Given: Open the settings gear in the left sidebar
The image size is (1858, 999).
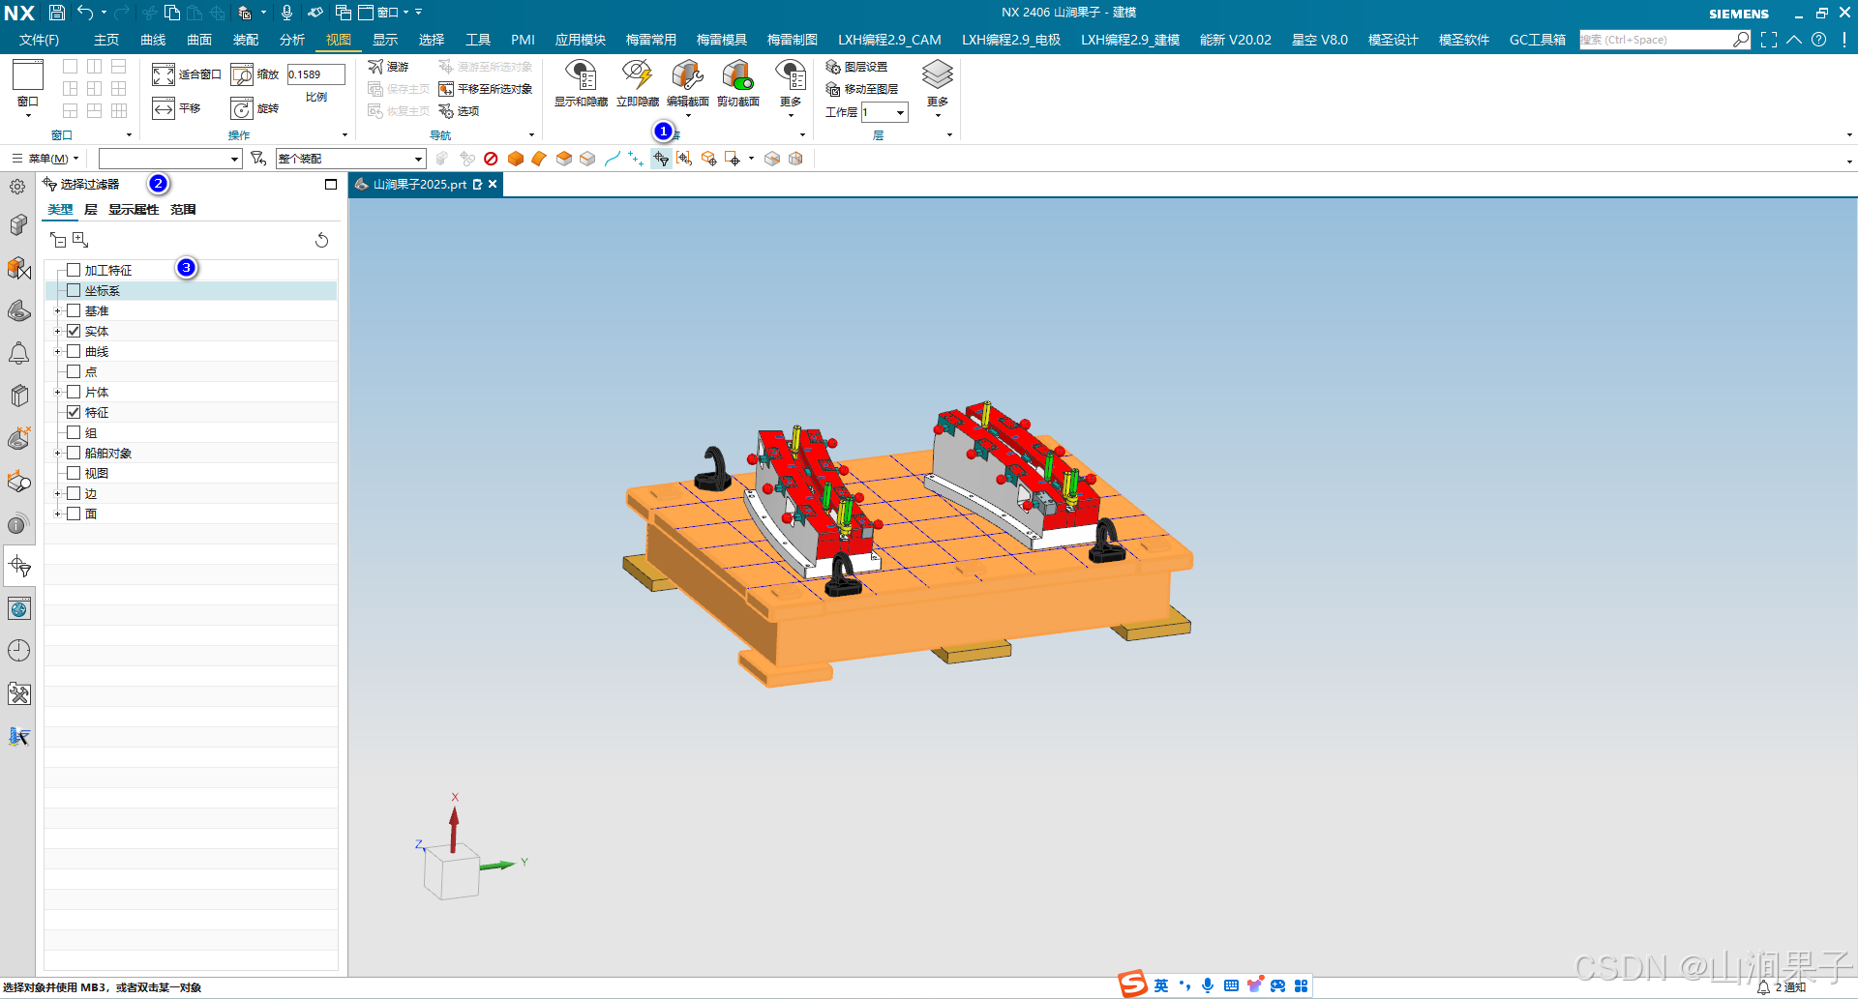Looking at the screenshot, I should 18,186.
